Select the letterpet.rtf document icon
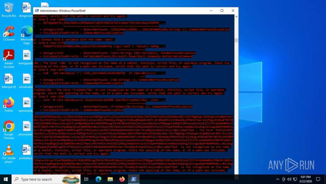The image size is (326, 184). coord(9,81)
